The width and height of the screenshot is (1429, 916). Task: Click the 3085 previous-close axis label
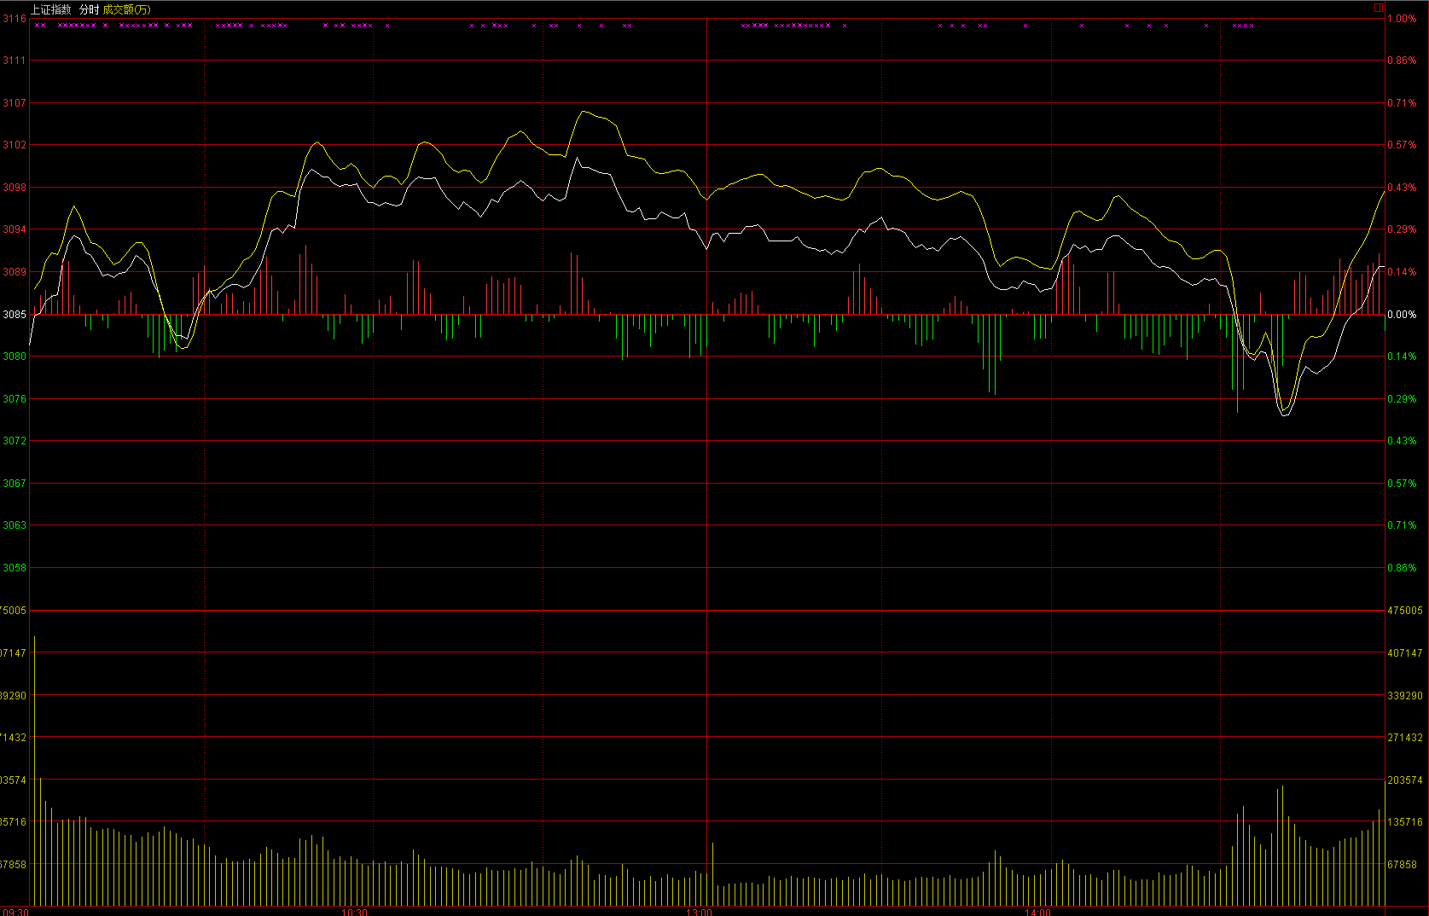14,315
